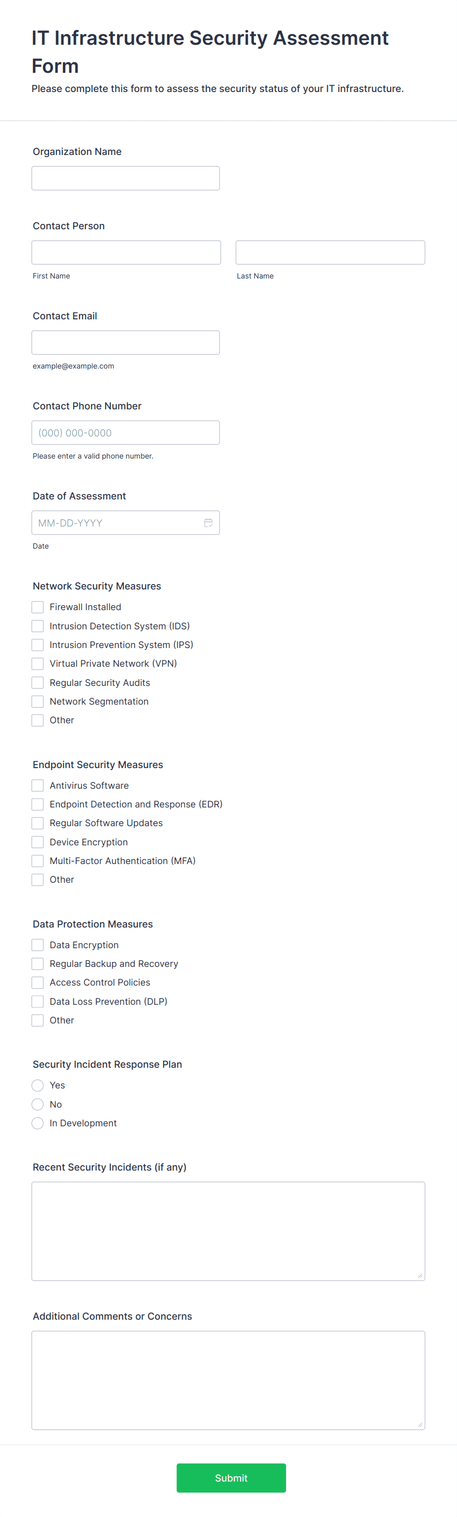This screenshot has height=1517, width=457.
Task: Click the Contact Email input field
Action: click(125, 342)
